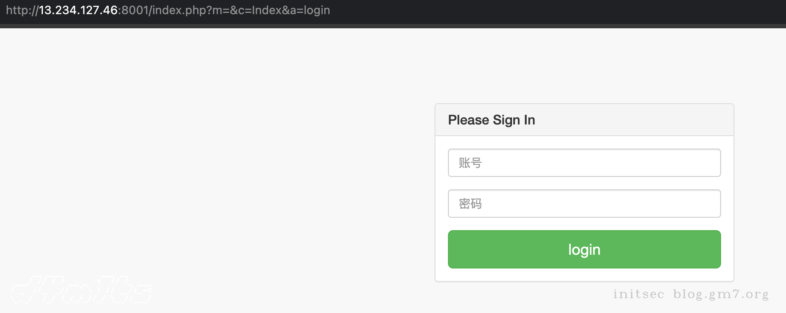Click the 密码 placeholder text
Viewport: 786px width, 313px height.
[470, 204]
